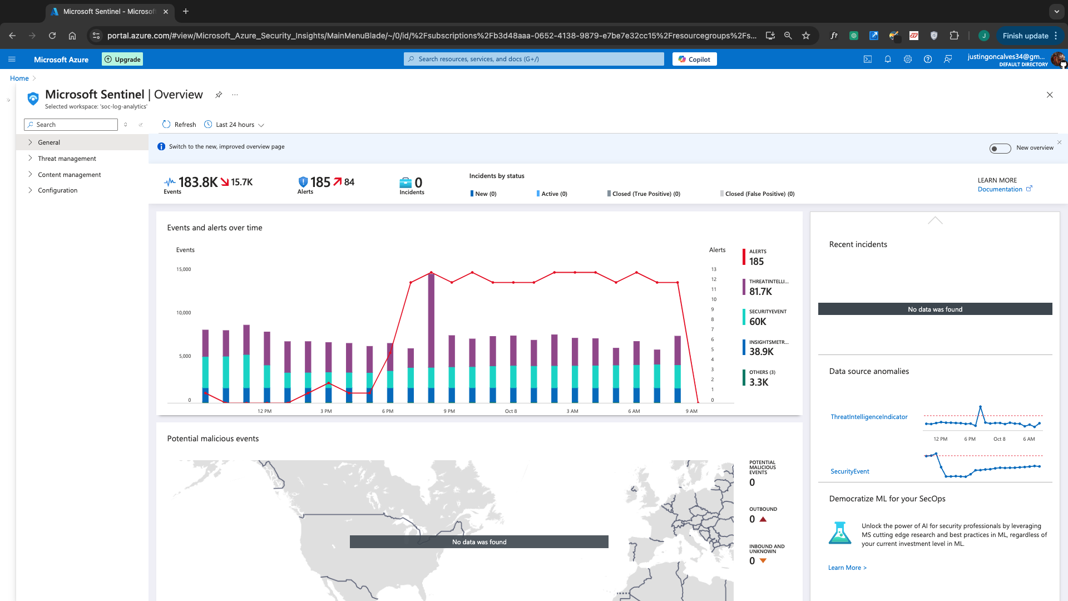
Task: Pin the Sentinel Overview blade
Action: 219,95
